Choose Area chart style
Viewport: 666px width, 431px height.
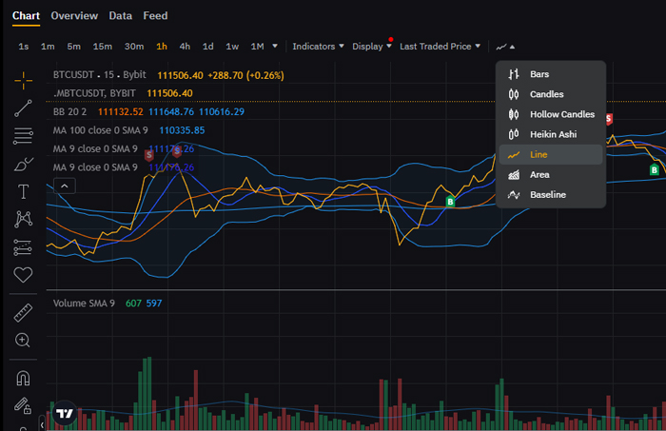pyautogui.click(x=551, y=175)
